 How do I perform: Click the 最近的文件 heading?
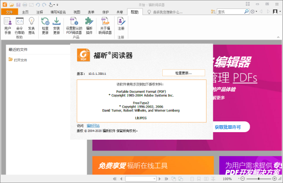pos(18,49)
